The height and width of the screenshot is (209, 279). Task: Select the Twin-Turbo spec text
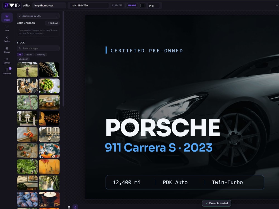coord(227,182)
